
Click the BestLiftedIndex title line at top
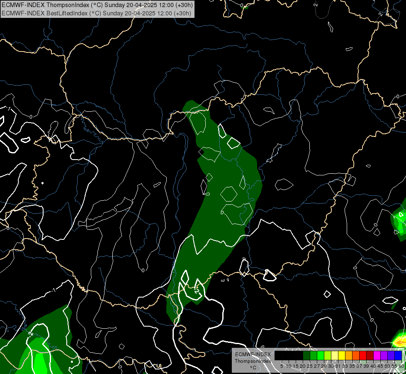click(x=96, y=13)
